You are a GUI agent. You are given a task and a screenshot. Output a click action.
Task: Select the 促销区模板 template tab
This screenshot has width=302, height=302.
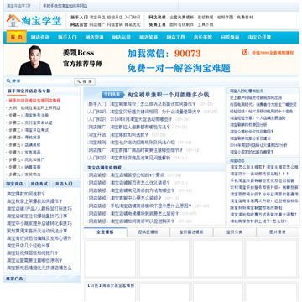(148, 232)
